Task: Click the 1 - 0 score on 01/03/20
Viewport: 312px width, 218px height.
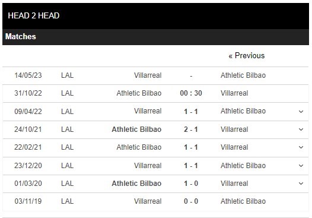Action: click(x=191, y=184)
